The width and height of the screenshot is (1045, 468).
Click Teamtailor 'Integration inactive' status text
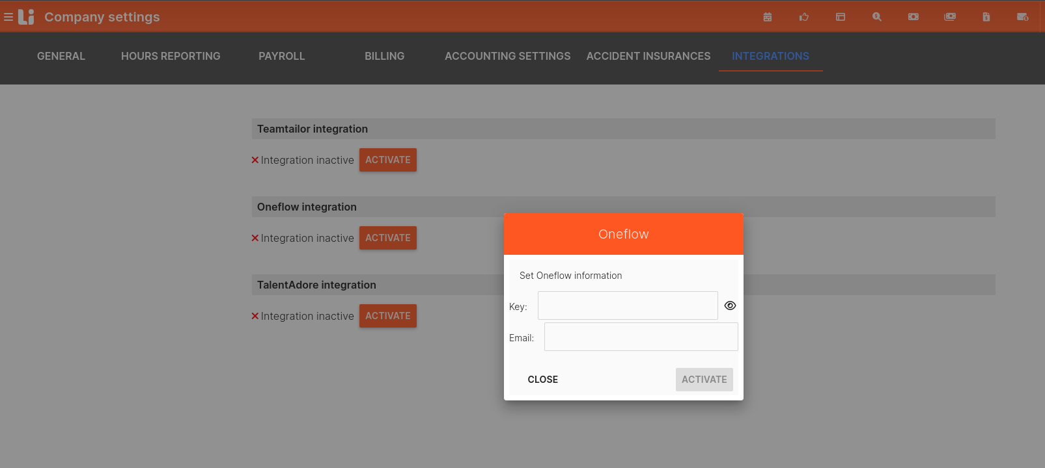tap(307, 160)
